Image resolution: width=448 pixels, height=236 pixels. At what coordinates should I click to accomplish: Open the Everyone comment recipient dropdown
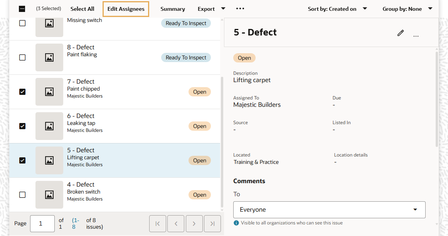[329, 210]
